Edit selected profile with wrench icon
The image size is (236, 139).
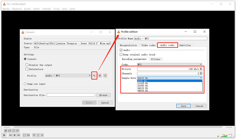(94, 76)
